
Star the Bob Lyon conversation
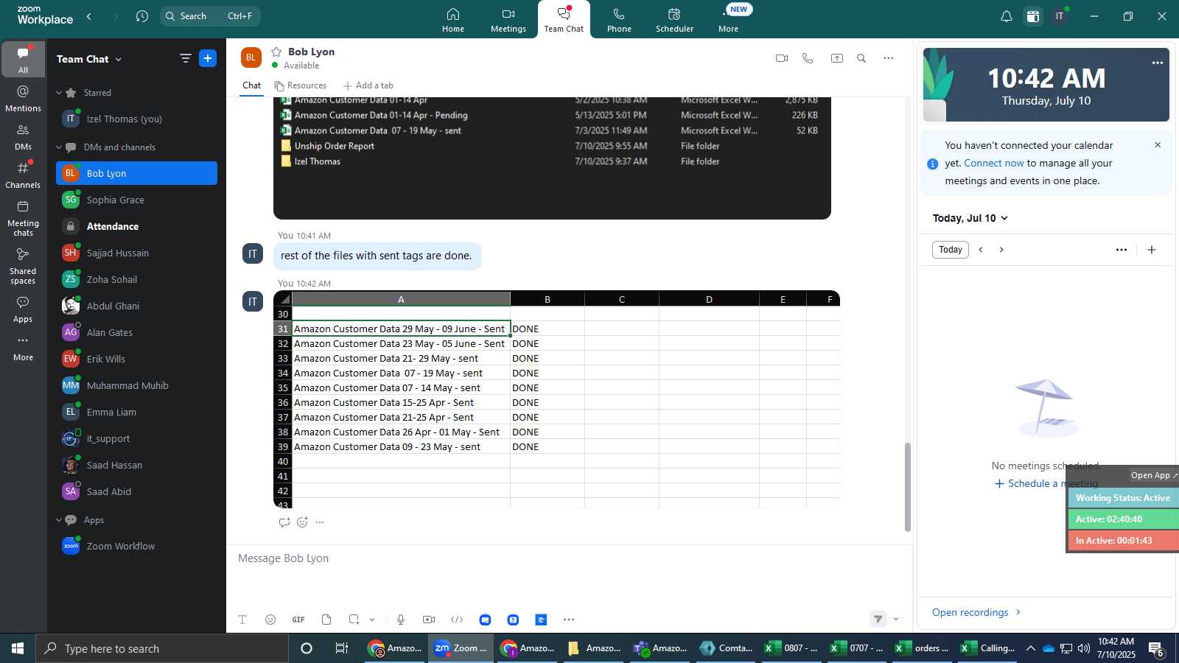pos(276,52)
